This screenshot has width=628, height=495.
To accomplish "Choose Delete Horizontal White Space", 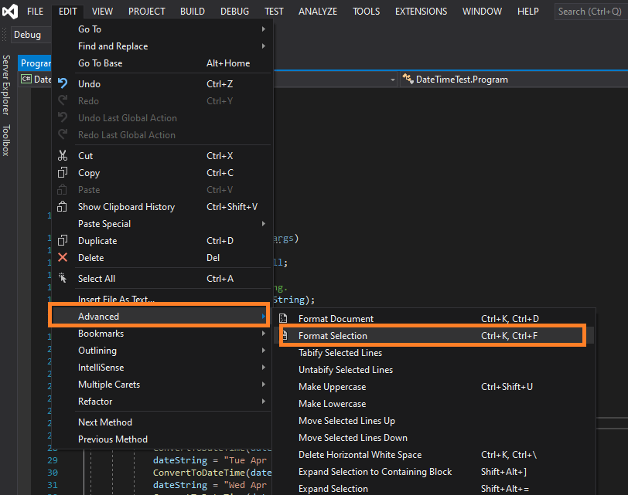I will (434, 455).
